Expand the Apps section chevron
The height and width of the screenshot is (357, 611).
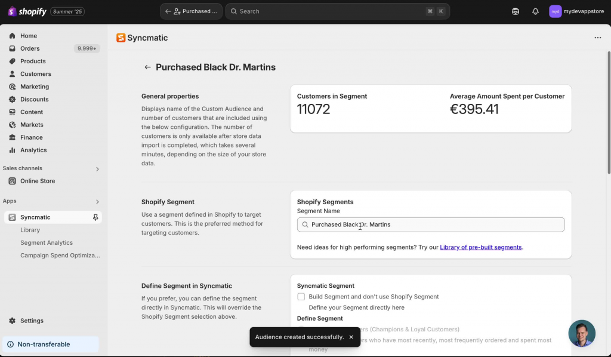[x=97, y=202]
